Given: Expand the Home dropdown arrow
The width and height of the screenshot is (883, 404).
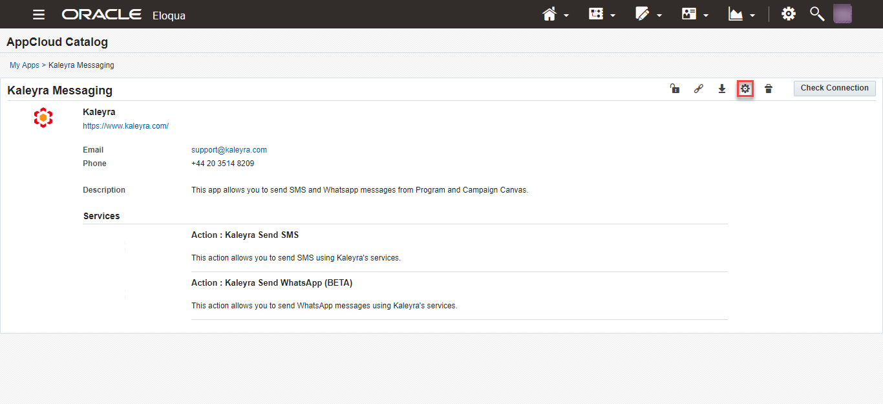Looking at the screenshot, I should pos(566,16).
